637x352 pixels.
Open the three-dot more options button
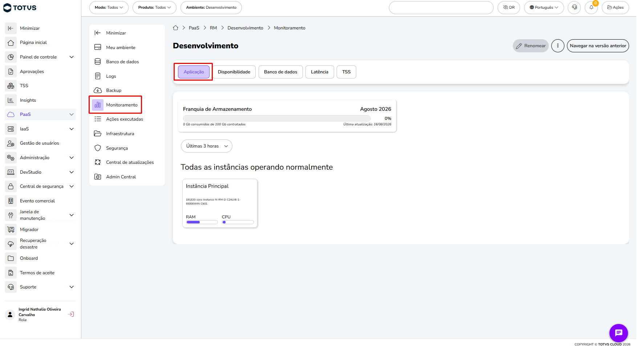coord(558,46)
